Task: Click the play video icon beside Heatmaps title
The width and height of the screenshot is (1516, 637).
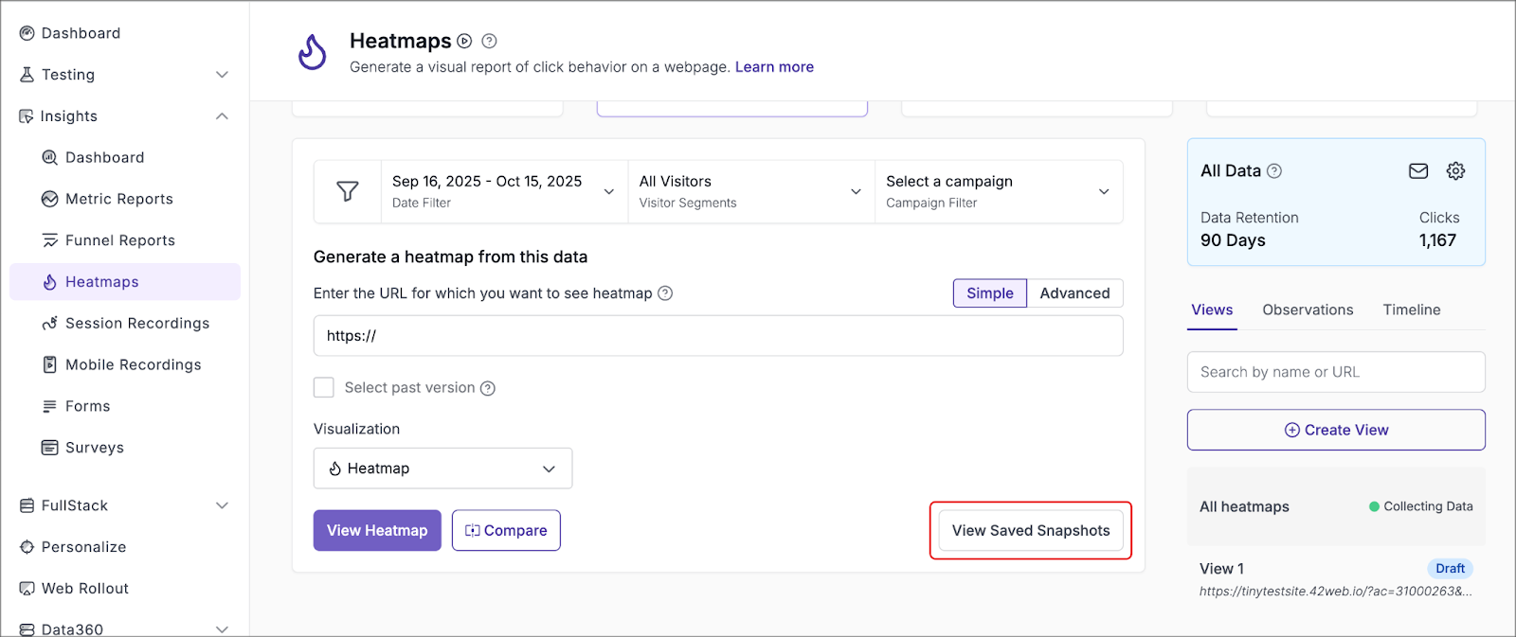Action: 464,41
